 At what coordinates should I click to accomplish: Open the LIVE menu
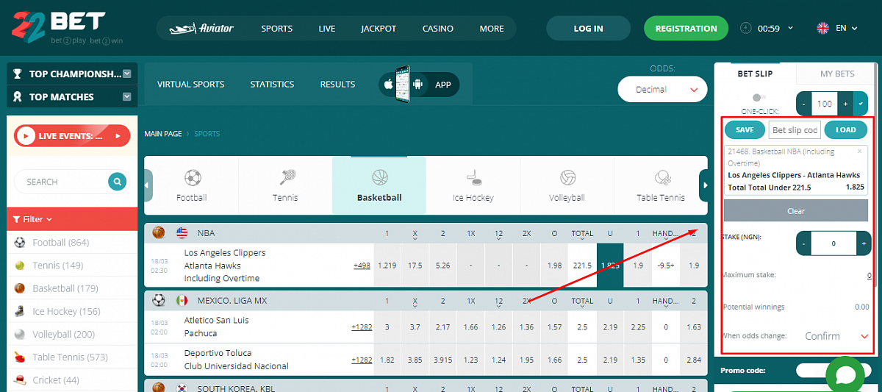click(x=327, y=29)
